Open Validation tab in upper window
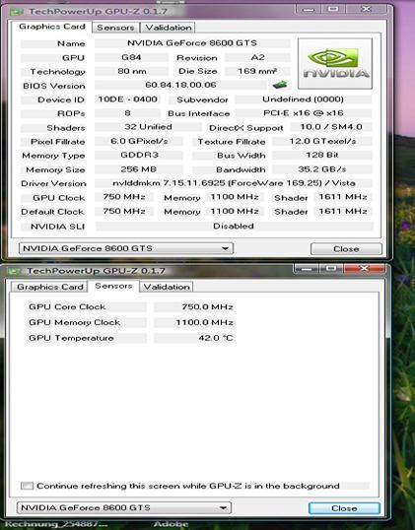415x530 pixels. click(x=169, y=28)
